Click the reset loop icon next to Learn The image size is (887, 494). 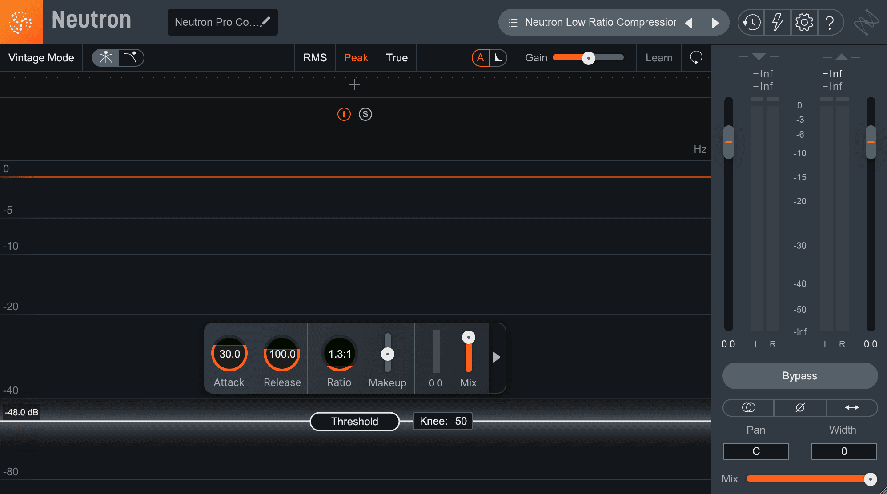696,58
